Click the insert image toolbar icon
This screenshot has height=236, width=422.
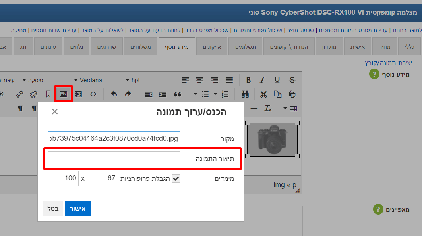pyautogui.click(x=63, y=94)
